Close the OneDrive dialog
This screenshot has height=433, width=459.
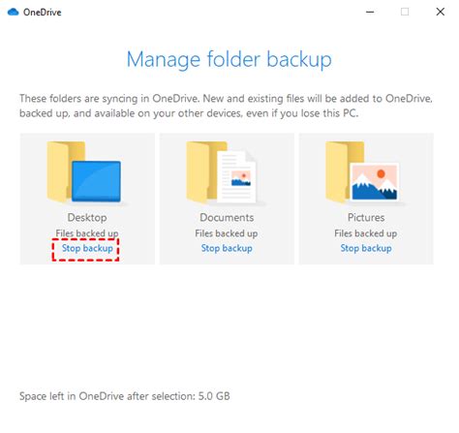(x=441, y=12)
